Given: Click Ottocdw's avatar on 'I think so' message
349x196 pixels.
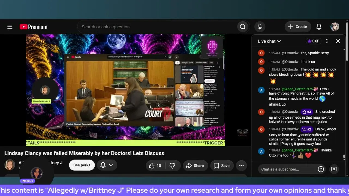Looking at the screenshot, I should tap(261, 62).
